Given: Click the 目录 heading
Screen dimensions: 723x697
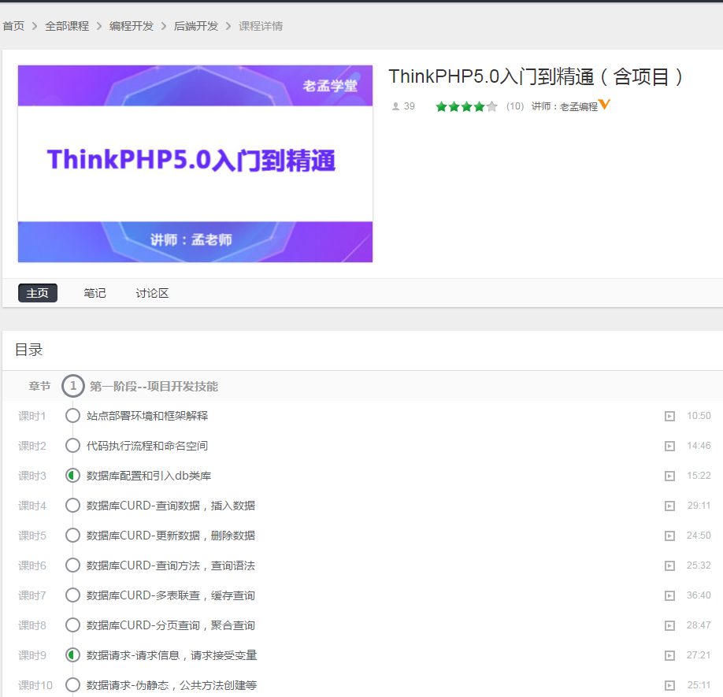Looking at the screenshot, I should 28,350.
